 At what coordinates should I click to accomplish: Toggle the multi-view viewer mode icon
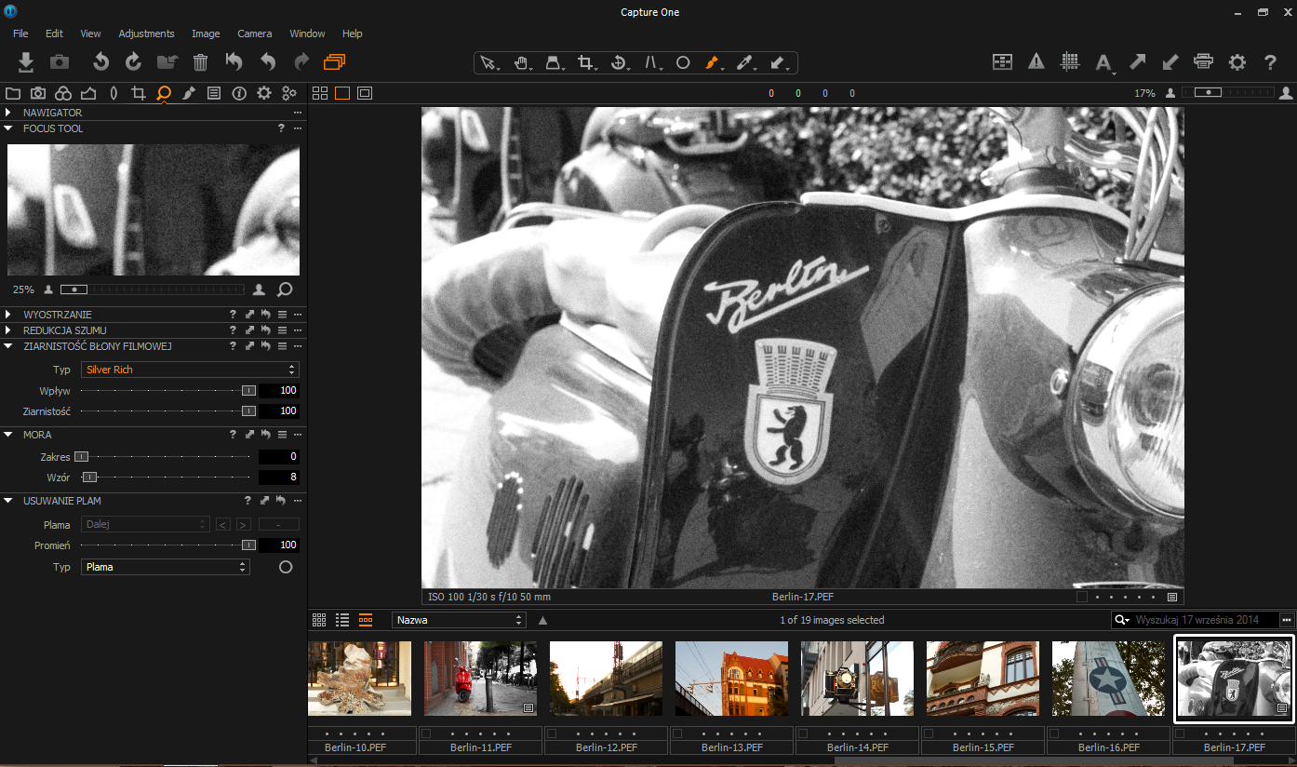(319, 93)
